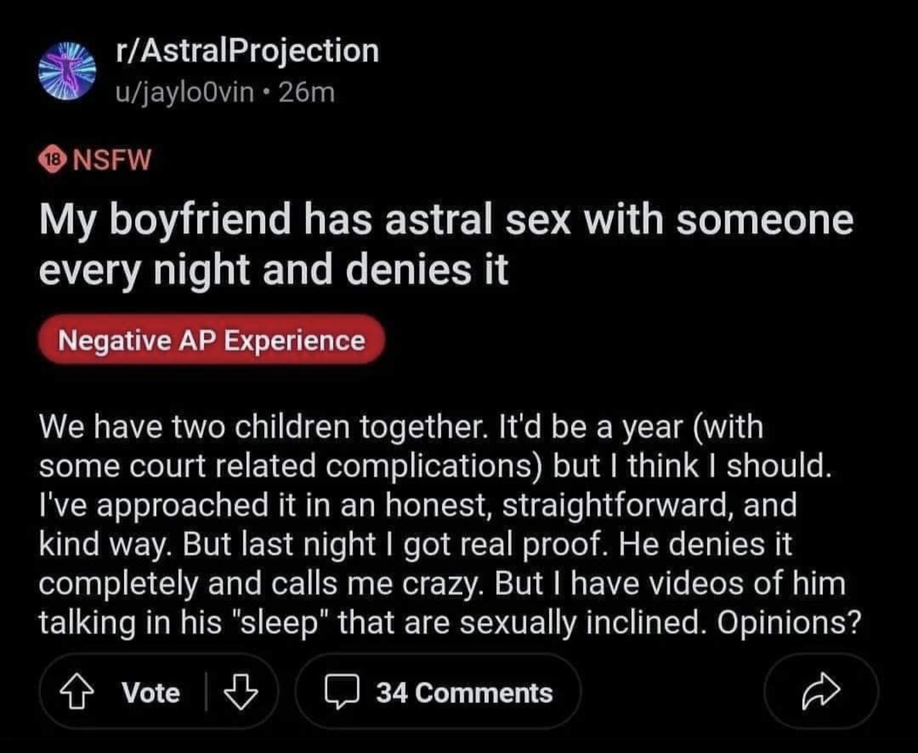Screen dimensions: 918x753
Task: Open user u/jaylo0vin profile
Action: (x=184, y=93)
